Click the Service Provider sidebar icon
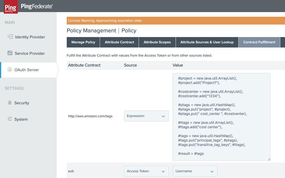 (x=10, y=53)
